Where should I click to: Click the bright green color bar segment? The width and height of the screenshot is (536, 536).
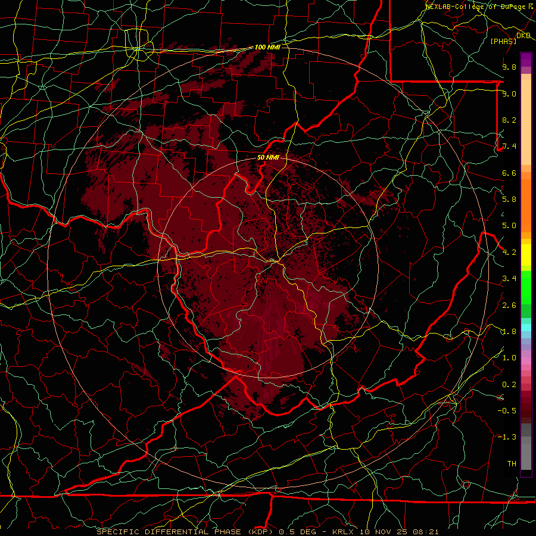[x=526, y=287]
